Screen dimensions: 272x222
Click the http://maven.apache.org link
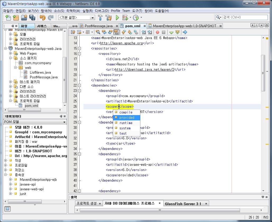click(x=121, y=43)
